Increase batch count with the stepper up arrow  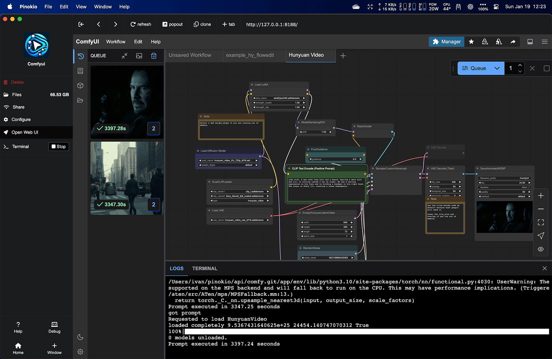tap(521, 66)
